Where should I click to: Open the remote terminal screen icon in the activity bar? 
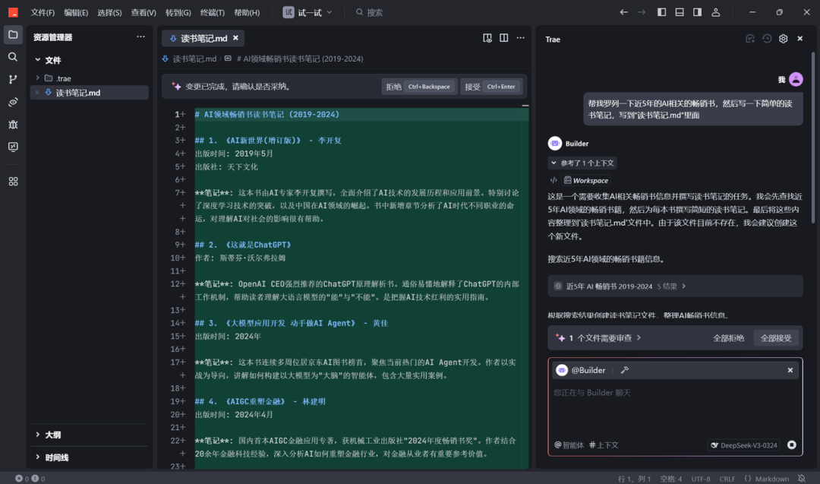pyautogui.click(x=13, y=147)
